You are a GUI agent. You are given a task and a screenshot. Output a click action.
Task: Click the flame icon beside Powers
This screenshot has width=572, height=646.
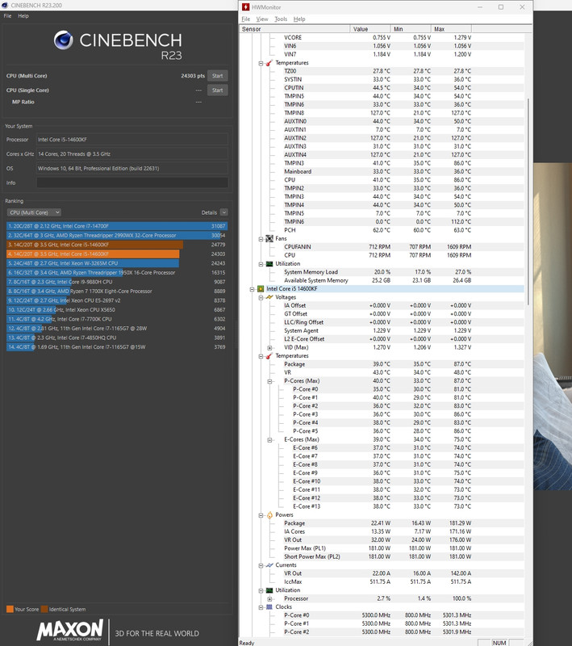269,515
